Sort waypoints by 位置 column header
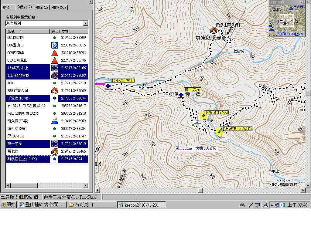The width and height of the screenshot is (311, 233). point(73,31)
